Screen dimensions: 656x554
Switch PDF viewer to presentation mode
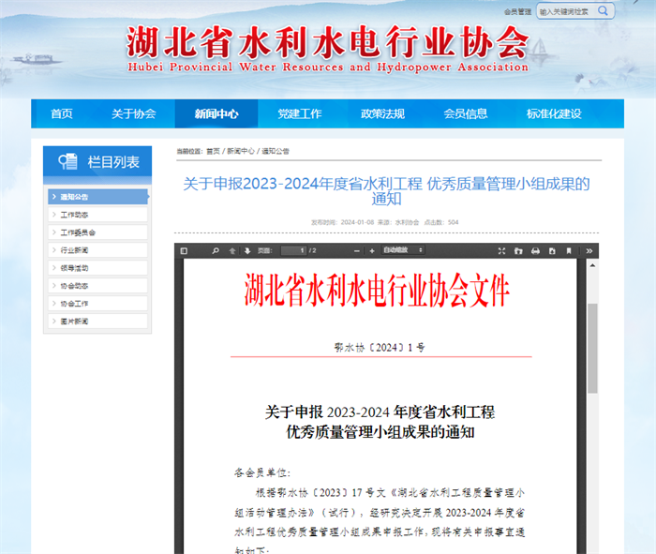(501, 251)
